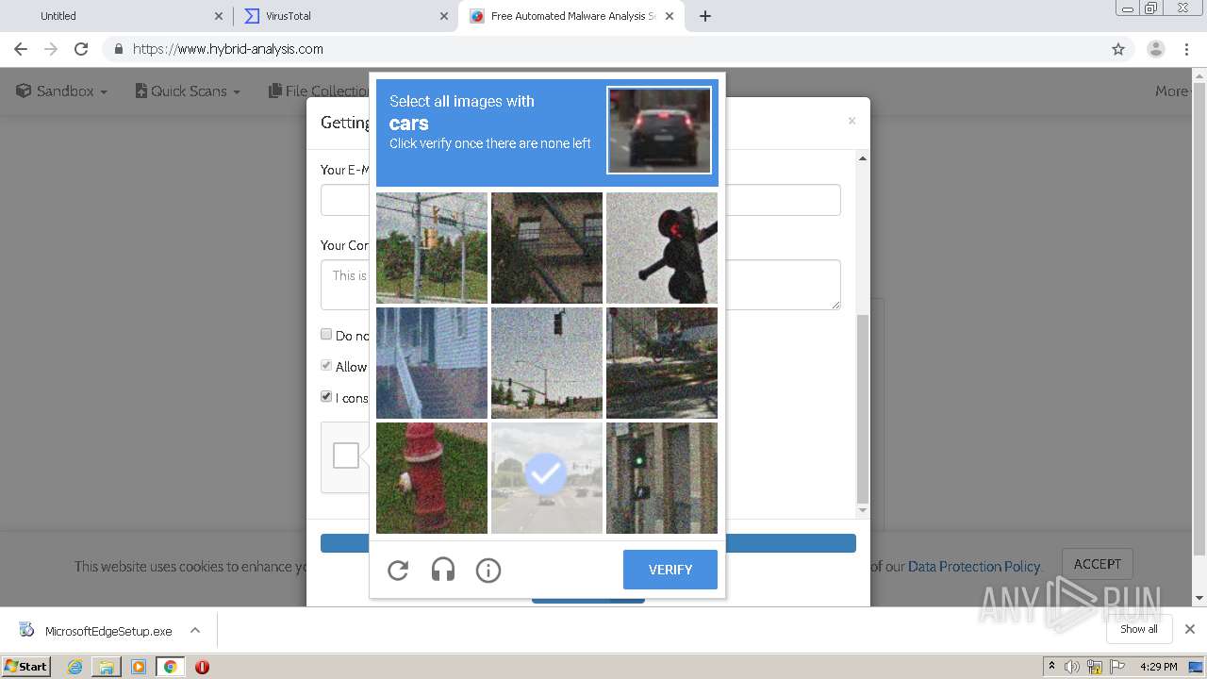Screen dimensions: 1207x679
Task: Deselect the checked street tile
Action: (547, 478)
